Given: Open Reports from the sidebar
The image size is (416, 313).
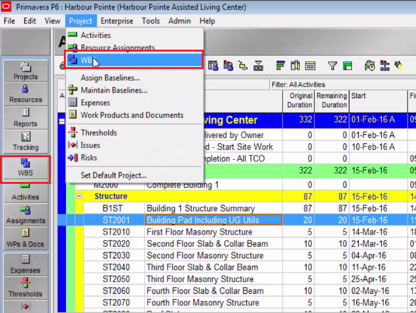Looking at the screenshot, I should (x=25, y=117).
